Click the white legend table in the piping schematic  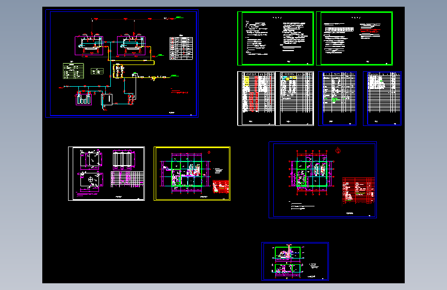181,48
